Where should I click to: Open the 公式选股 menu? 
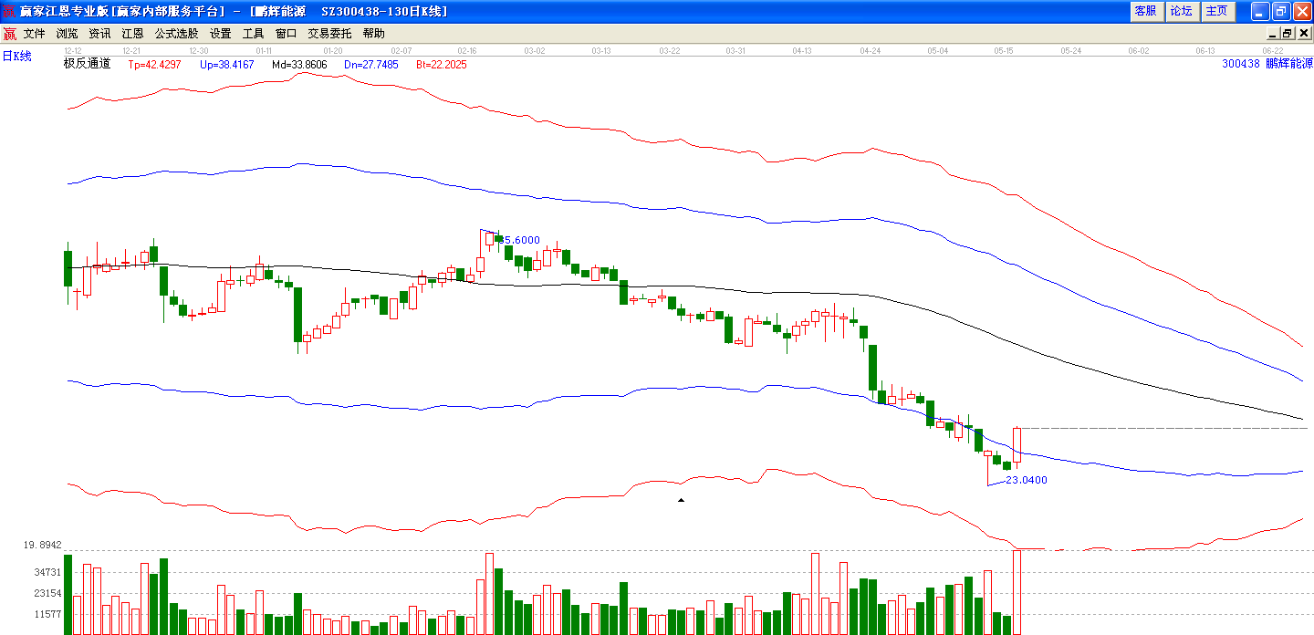point(176,34)
